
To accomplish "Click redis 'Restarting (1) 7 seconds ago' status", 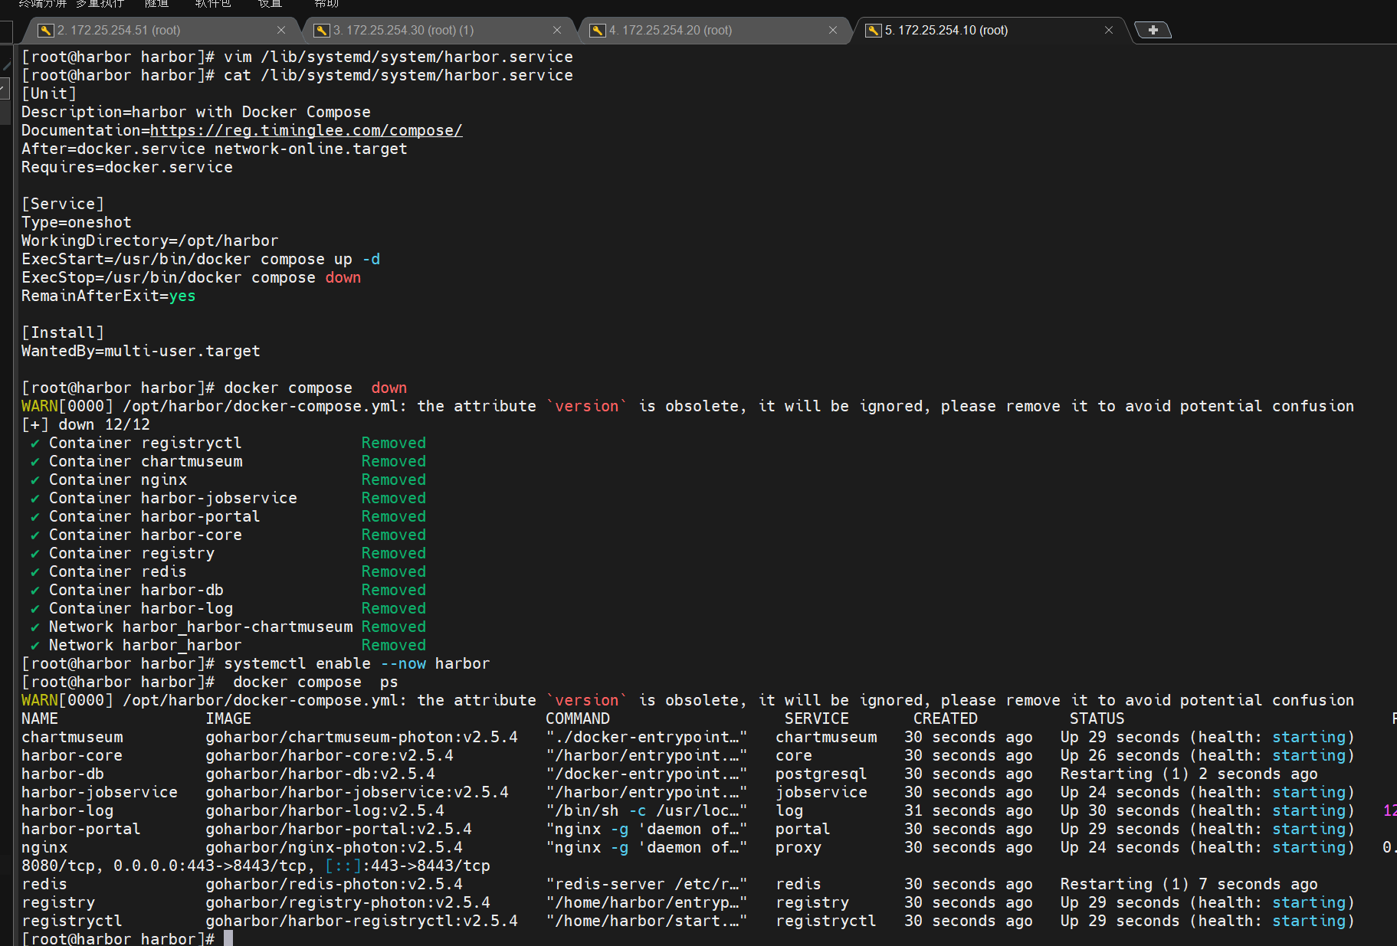I will [1189, 884].
